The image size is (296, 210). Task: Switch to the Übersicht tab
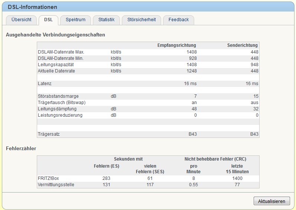[x=21, y=20]
